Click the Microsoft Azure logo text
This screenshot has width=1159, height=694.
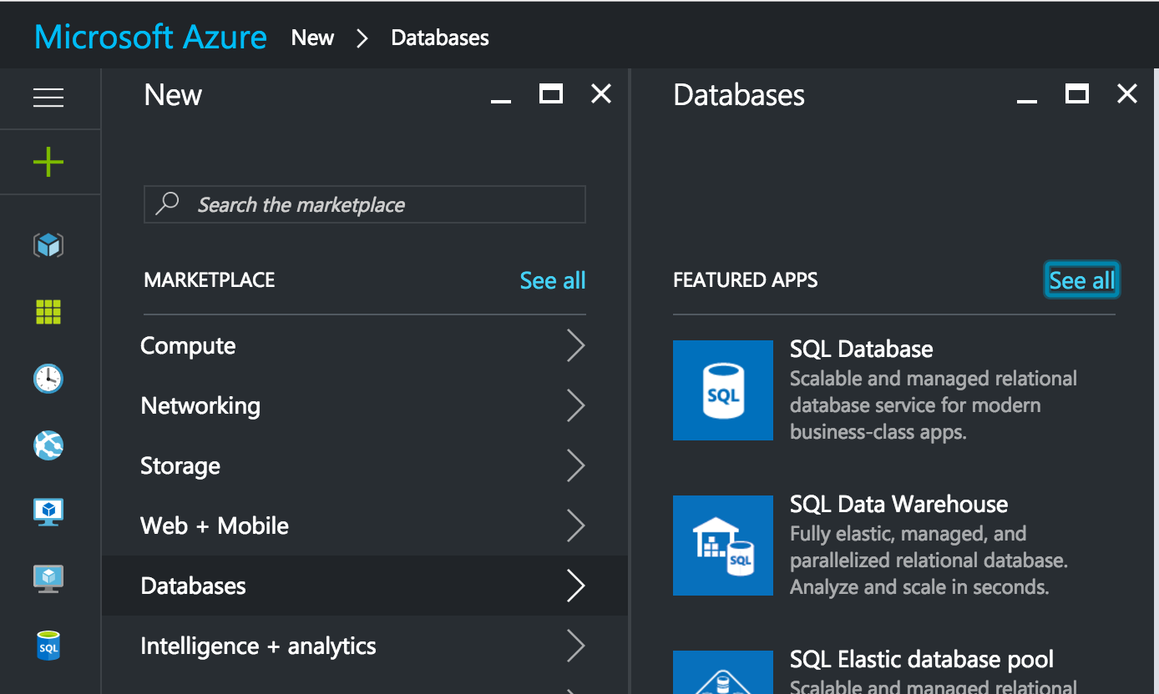click(151, 38)
